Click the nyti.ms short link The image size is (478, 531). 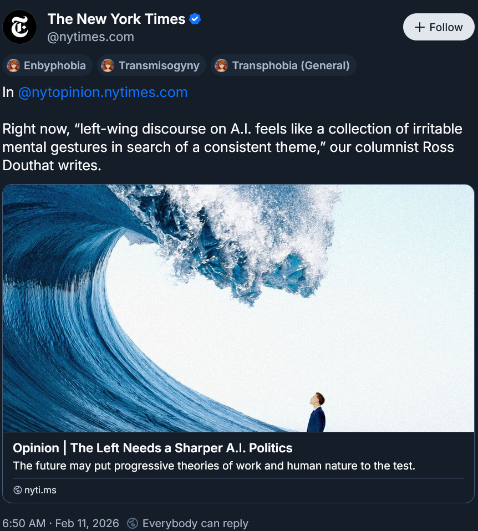click(40, 490)
